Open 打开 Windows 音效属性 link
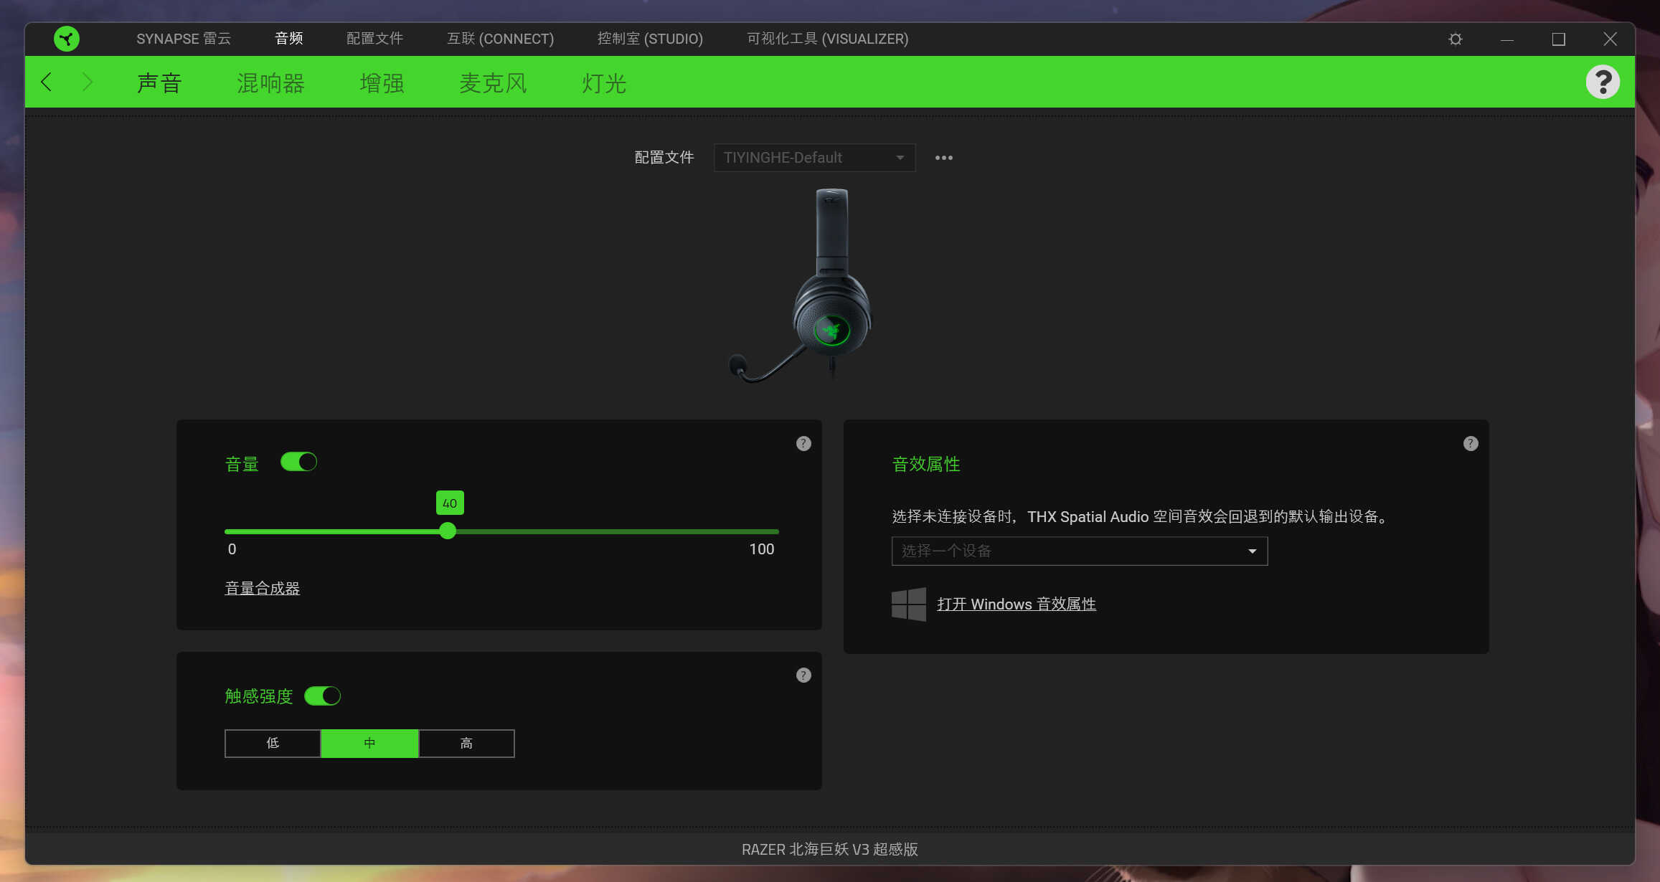This screenshot has height=882, width=1660. pyautogui.click(x=1016, y=604)
